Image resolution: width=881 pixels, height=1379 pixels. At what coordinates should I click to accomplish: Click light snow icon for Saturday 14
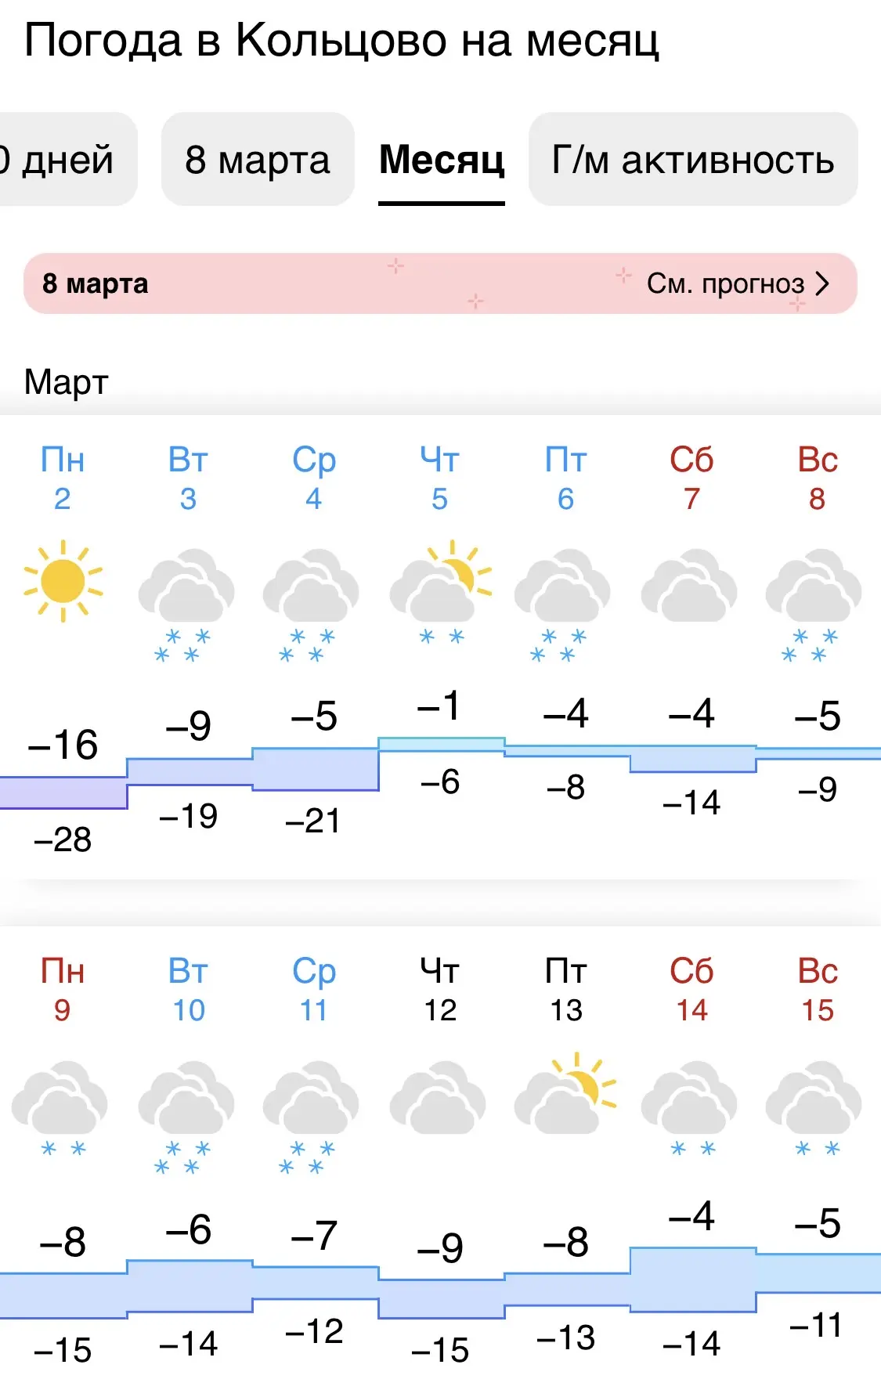690,1106
